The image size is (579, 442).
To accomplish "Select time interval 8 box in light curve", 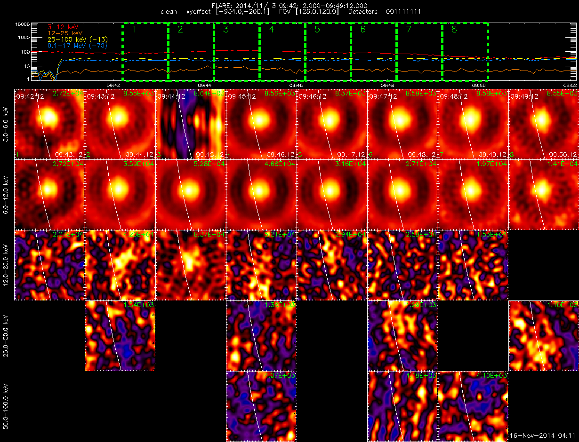I will point(465,51).
